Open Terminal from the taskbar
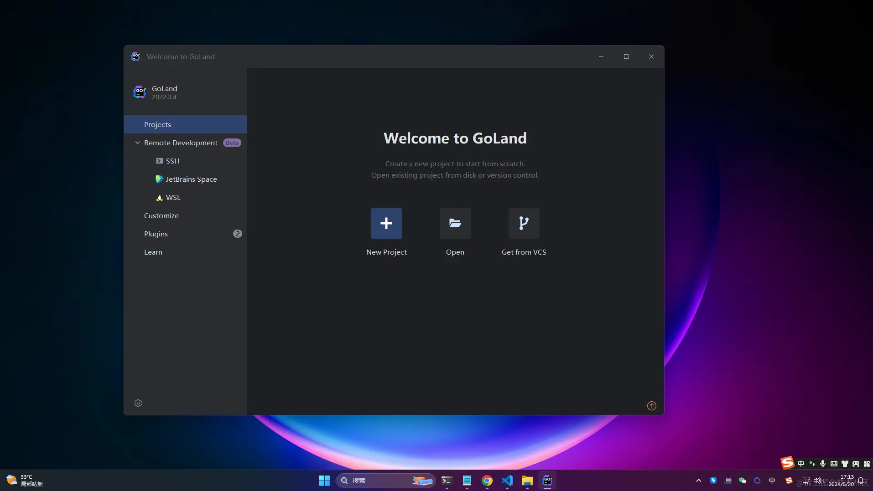This screenshot has width=873, height=491. click(x=447, y=481)
